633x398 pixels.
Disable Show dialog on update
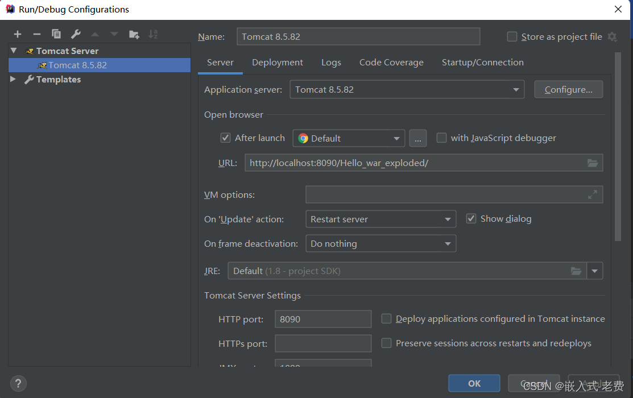click(471, 218)
